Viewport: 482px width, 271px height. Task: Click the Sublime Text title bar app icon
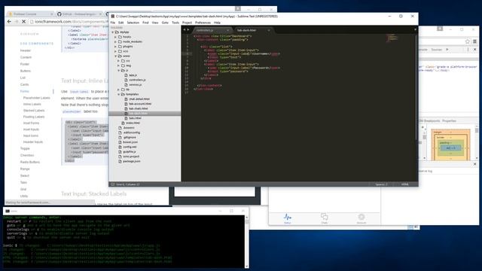[113, 17]
